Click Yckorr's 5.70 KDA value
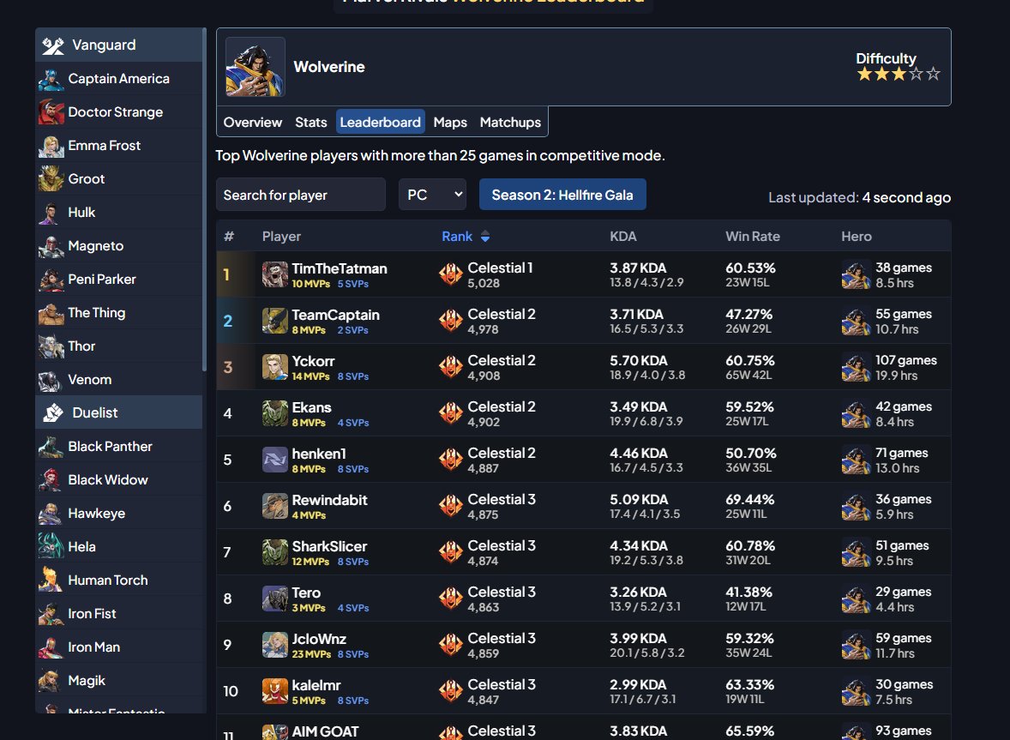 639,361
